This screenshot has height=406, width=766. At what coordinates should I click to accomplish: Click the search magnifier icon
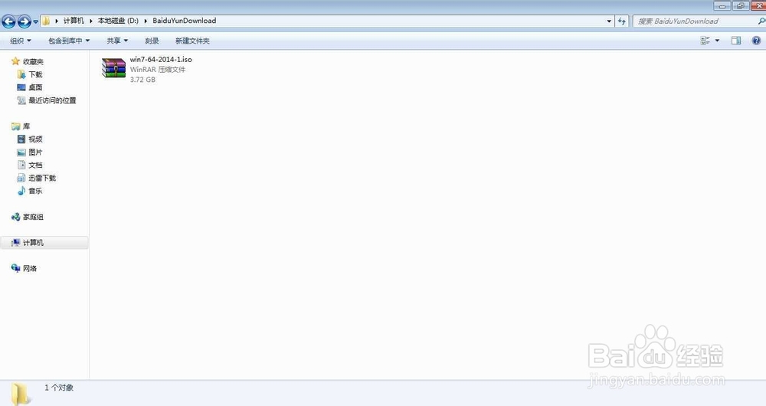click(761, 21)
